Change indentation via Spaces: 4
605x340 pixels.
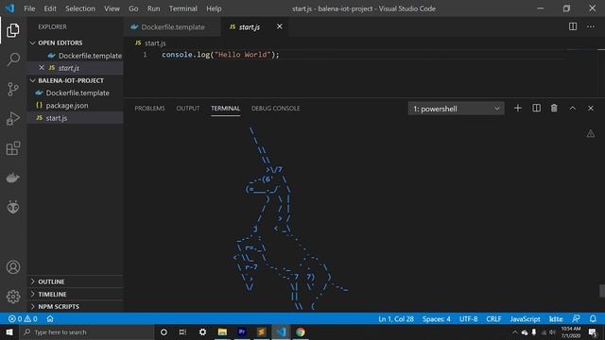coord(436,319)
